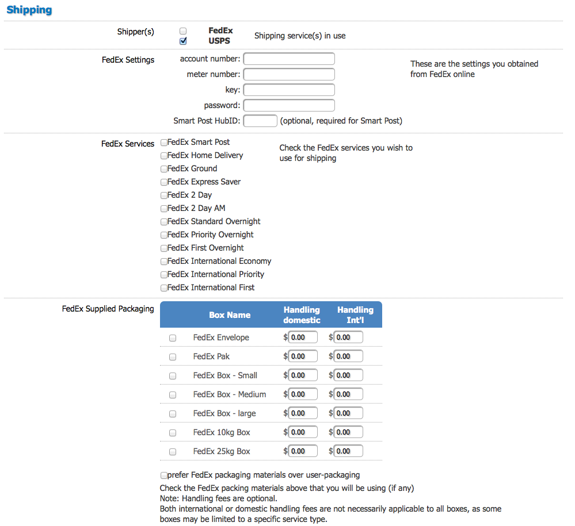The image size is (575, 526).
Task: Edit FedEx Box - Medium domestic handling fee
Action: [303, 394]
